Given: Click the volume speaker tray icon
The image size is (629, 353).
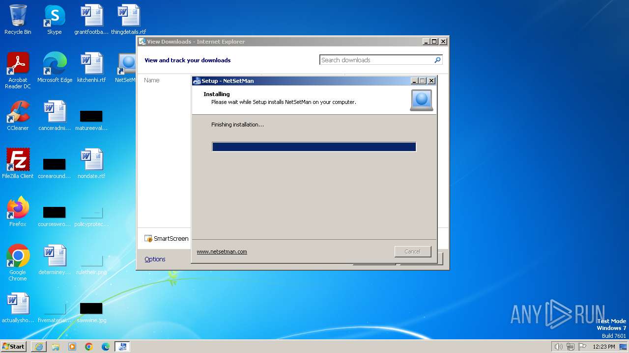Looking at the screenshot, I should (558, 347).
